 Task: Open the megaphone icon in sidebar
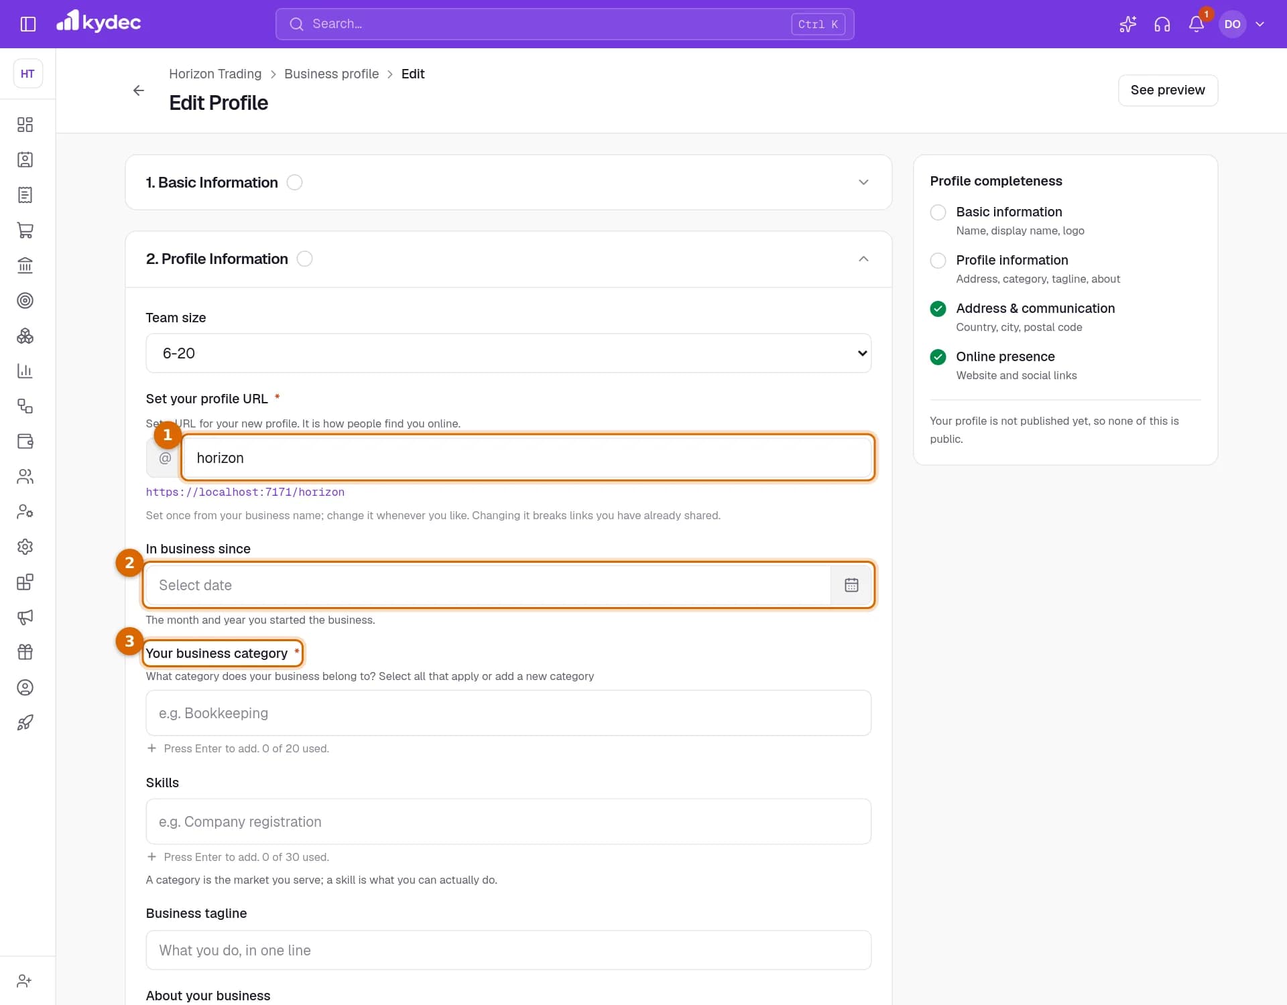(25, 617)
